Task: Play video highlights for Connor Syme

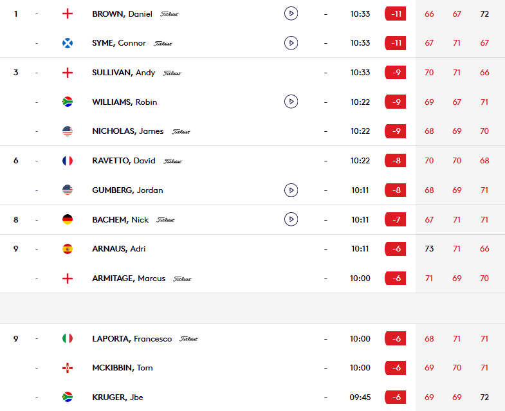Action: click(291, 43)
